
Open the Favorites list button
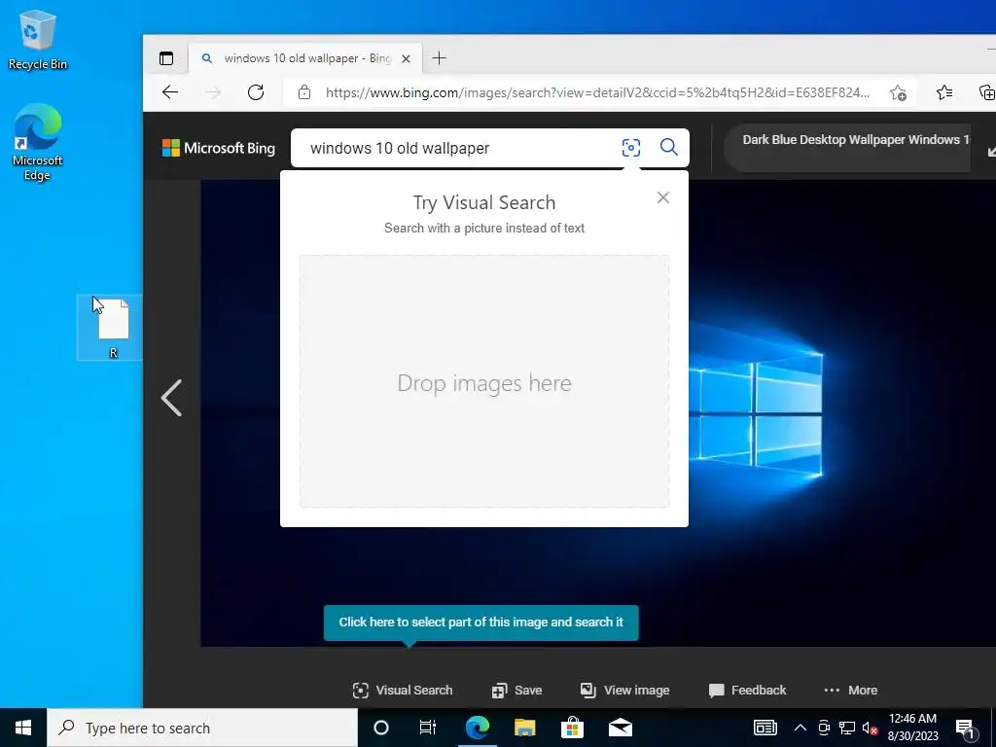tap(944, 92)
